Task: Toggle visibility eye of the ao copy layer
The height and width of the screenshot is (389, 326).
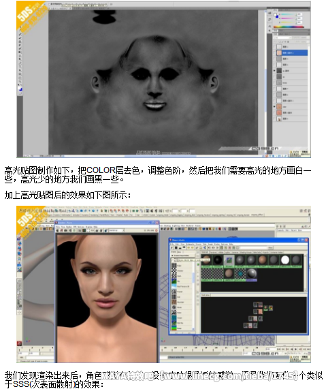Action: point(274,71)
